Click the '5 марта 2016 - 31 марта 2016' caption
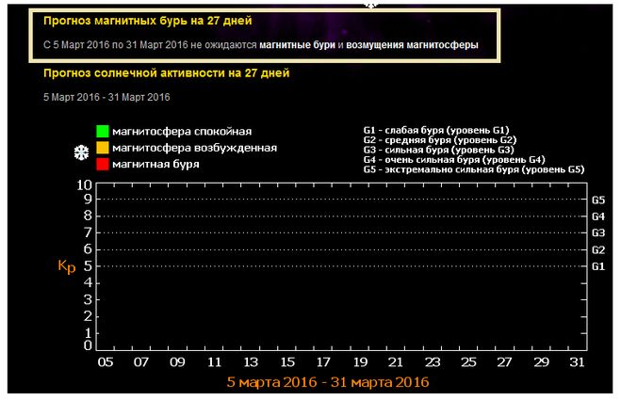Screen dimensions: 621x400 328,382
